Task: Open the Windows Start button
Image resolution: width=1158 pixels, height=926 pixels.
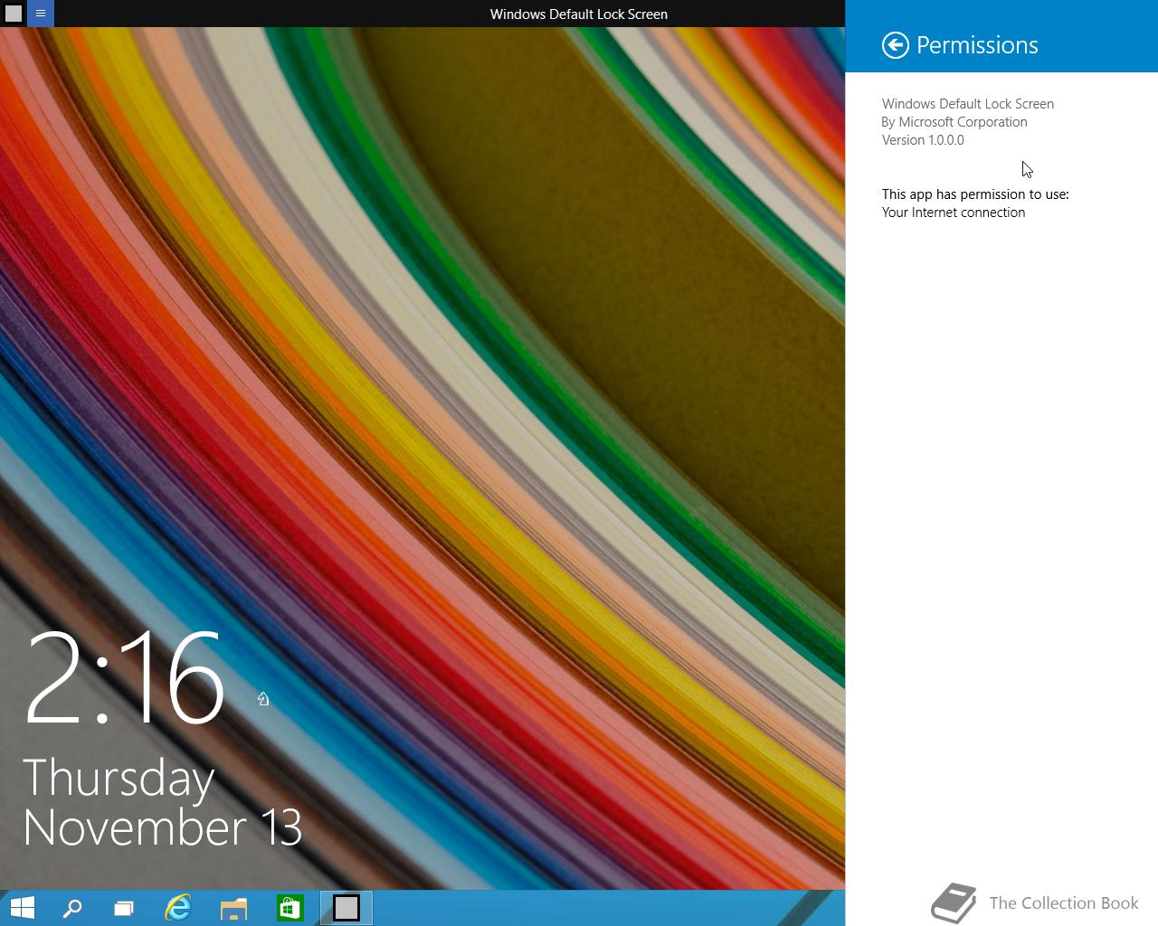Action: click(x=23, y=908)
